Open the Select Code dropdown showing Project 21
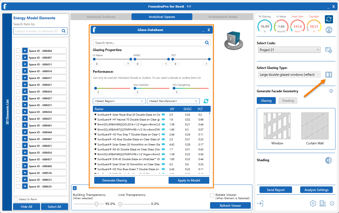 [x=289, y=50]
